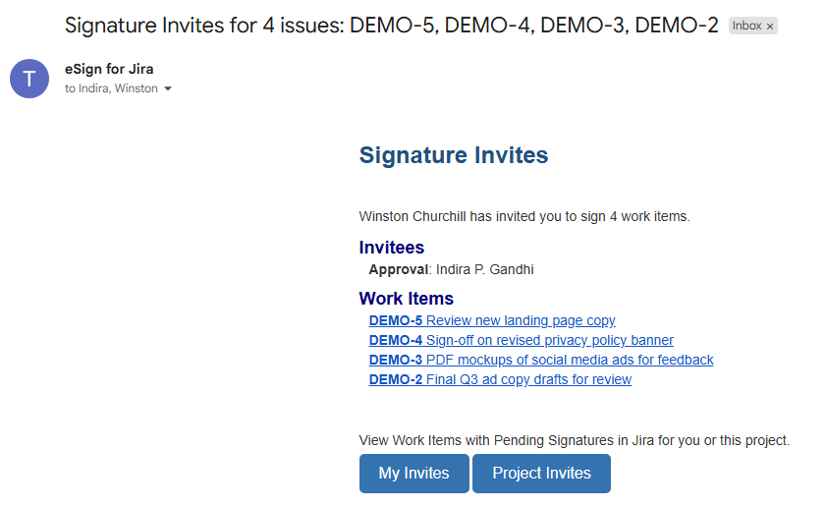
Task: Remove the Inbox label using its X
Action: click(x=770, y=27)
